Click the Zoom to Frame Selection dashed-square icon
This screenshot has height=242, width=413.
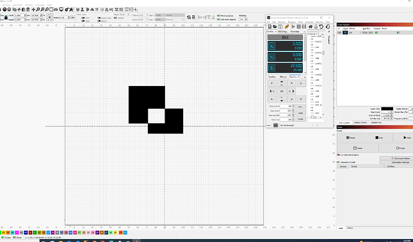pos(51,10)
